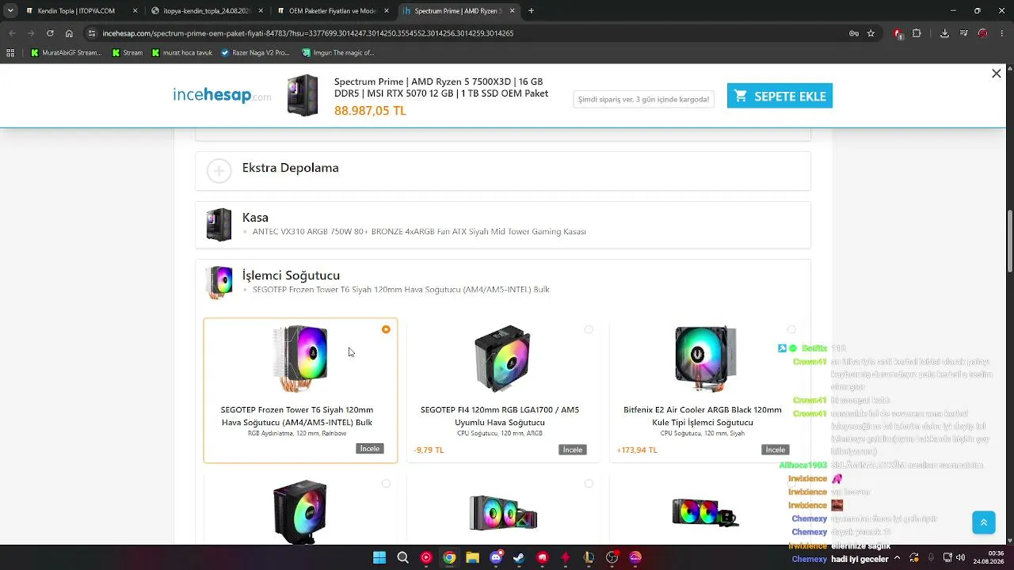The image size is (1014, 570).
Task: Show hidden system tray icons
Action: click(897, 557)
